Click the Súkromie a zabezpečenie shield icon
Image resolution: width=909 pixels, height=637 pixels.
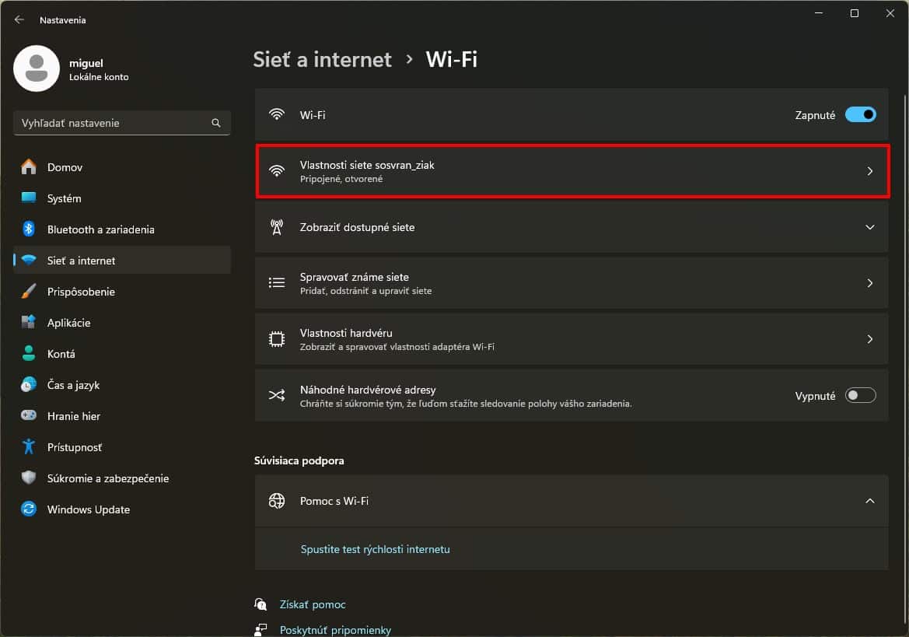click(x=29, y=478)
